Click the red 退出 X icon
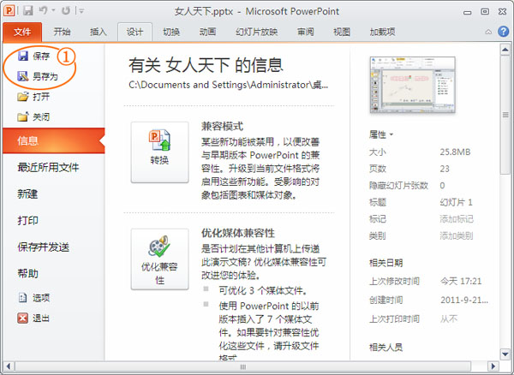The height and width of the screenshot is (375, 514). coord(22,318)
